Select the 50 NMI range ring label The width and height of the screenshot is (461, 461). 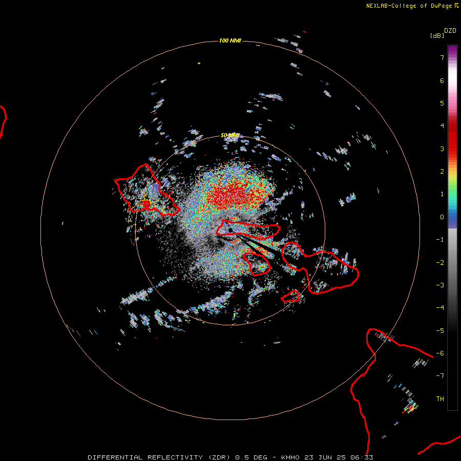pyautogui.click(x=230, y=136)
